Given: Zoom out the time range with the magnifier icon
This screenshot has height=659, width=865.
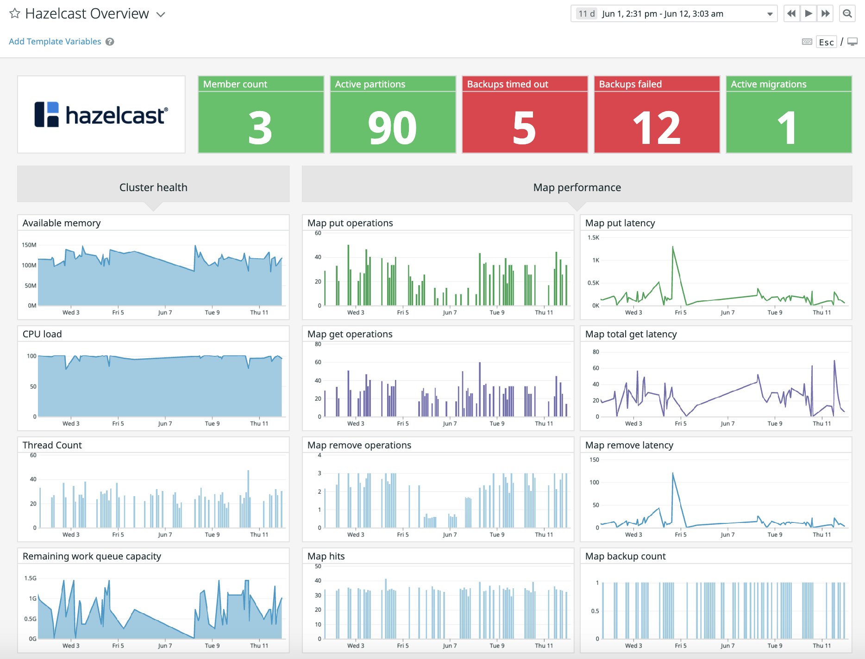Looking at the screenshot, I should coord(847,13).
